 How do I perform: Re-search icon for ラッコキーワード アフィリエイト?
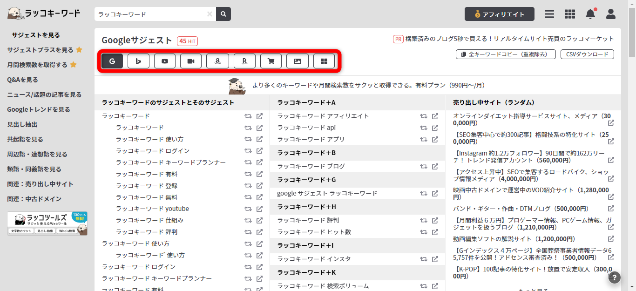point(424,116)
